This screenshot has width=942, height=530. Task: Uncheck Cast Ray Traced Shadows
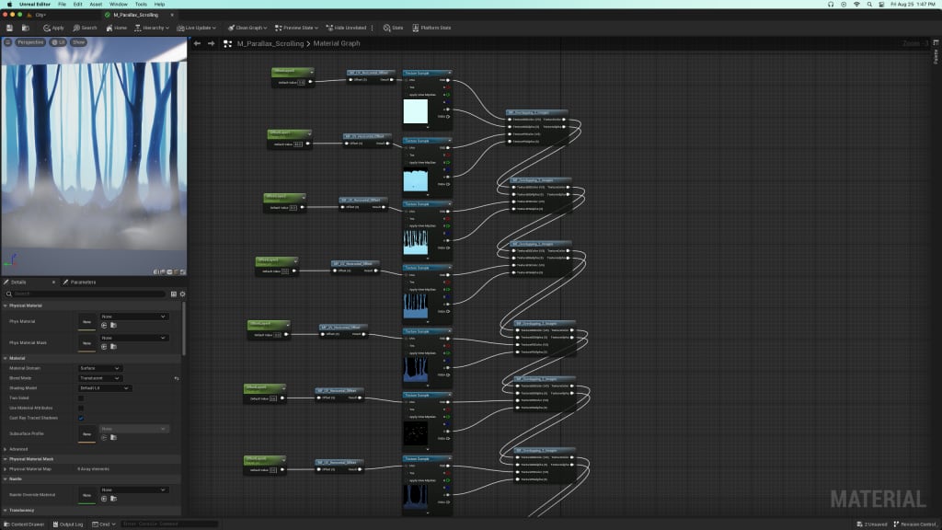point(80,418)
